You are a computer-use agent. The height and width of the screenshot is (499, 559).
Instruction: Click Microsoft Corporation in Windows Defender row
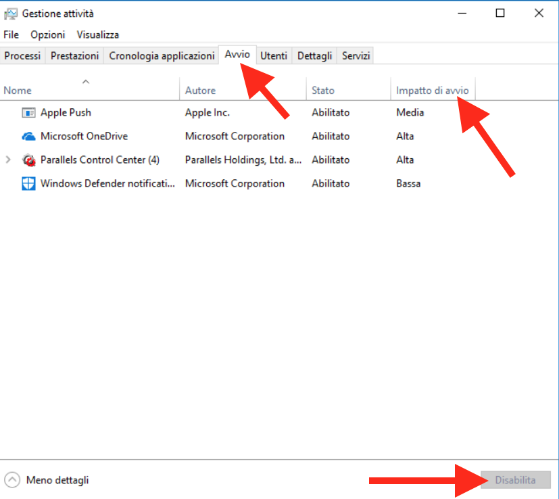click(235, 184)
